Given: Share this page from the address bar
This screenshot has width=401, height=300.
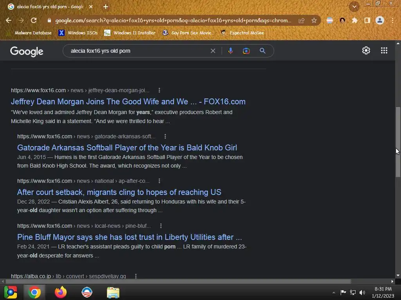Looking at the screenshot, I should (302, 20).
